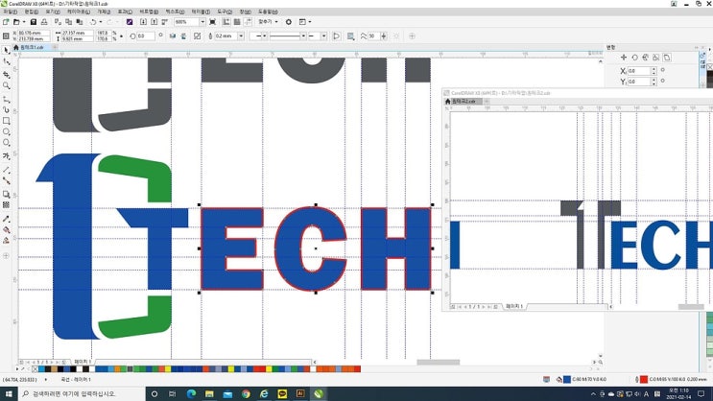
Task: Select the Zoom magnifier tool
Action: [x=6, y=85]
